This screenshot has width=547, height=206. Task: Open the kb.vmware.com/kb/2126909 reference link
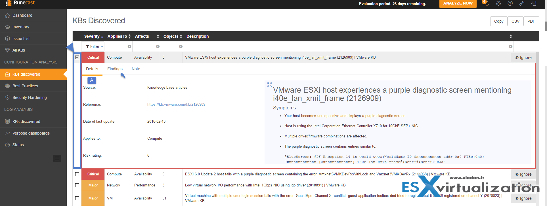(x=176, y=104)
